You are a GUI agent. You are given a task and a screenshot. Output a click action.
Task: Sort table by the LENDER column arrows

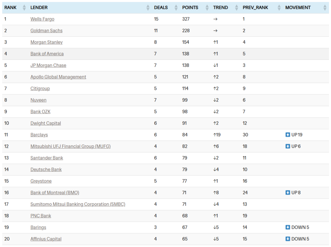click(148, 8)
